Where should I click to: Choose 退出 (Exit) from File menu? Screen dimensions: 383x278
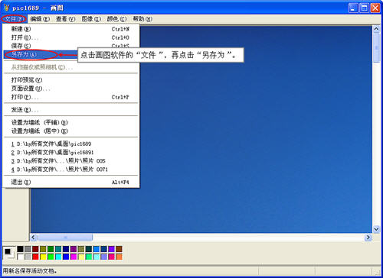click(x=71, y=182)
